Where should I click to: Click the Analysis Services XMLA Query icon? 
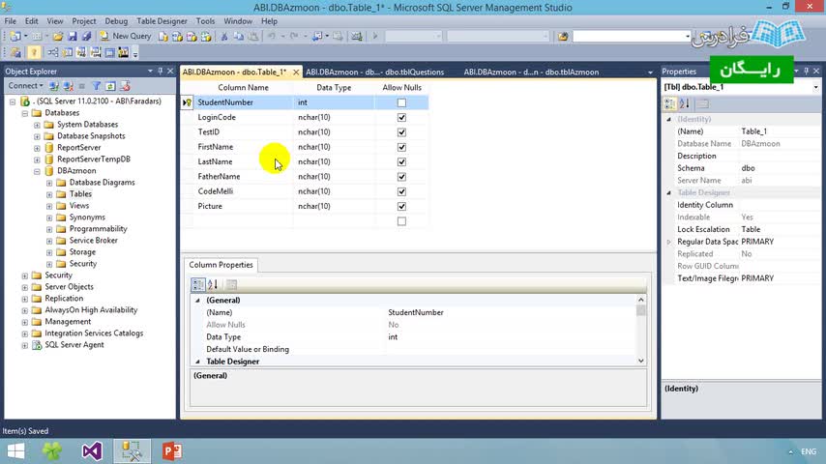(x=206, y=37)
